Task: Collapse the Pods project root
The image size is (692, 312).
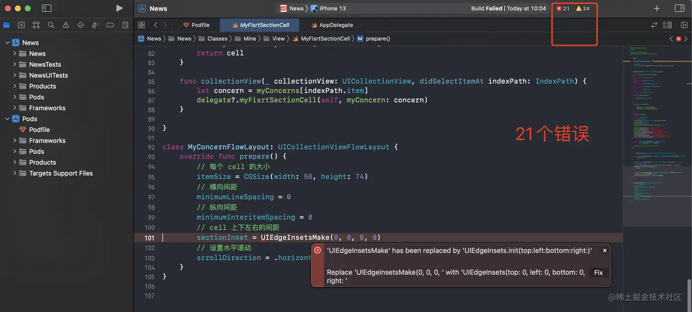Action: pyautogui.click(x=7, y=119)
